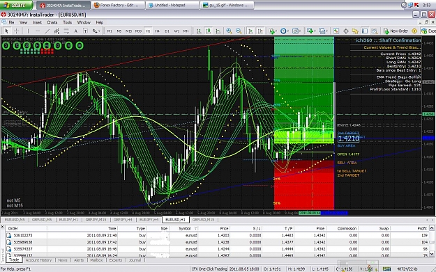Switch to Bar Chart display
This screenshot has height=272, width=436.
(199, 31)
